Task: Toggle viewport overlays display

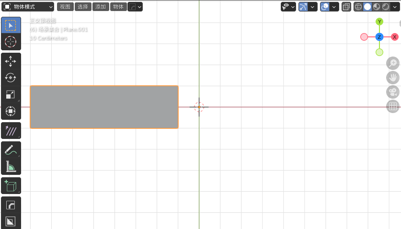Action: 325,7
